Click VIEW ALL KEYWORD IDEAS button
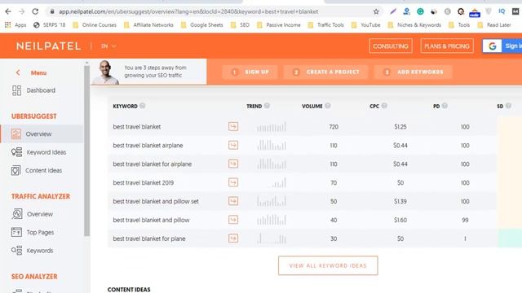Image resolution: width=522 pixels, height=293 pixels. [328, 265]
